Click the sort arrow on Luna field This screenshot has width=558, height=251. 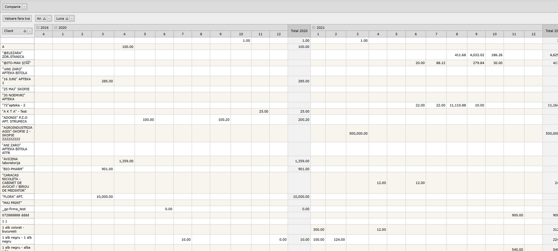point(67,19)
